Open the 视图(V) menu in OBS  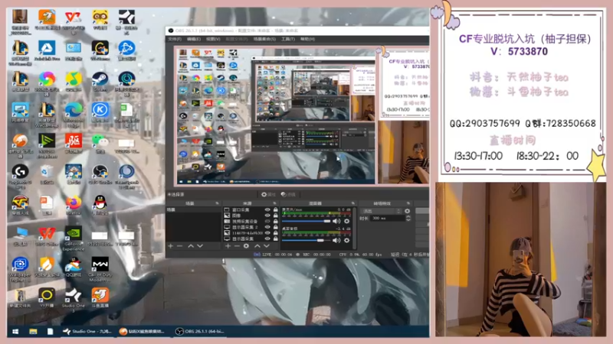pyautogui.click(x=213, y=39)
